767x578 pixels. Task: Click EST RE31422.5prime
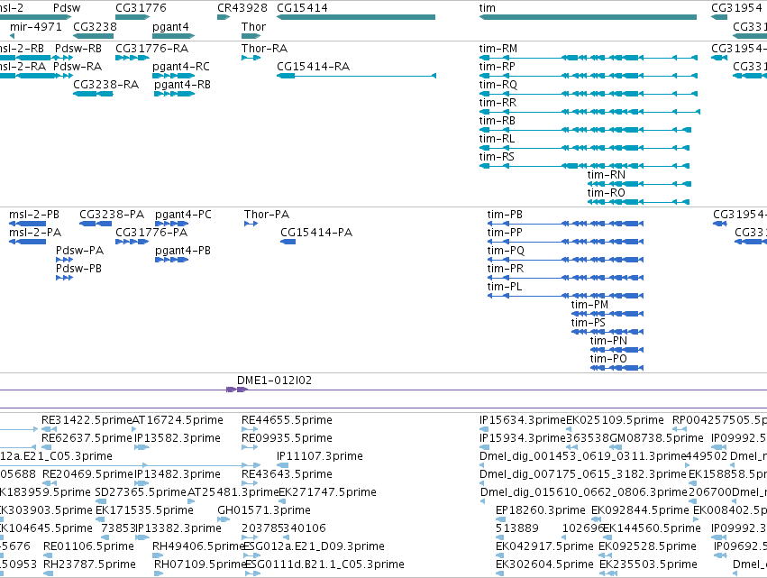[x=50, y=429]
